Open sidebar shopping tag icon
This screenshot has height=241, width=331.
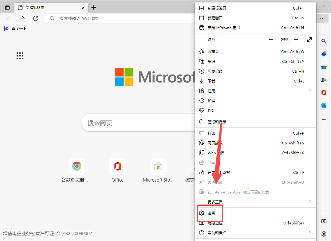[x=324, y=54]
